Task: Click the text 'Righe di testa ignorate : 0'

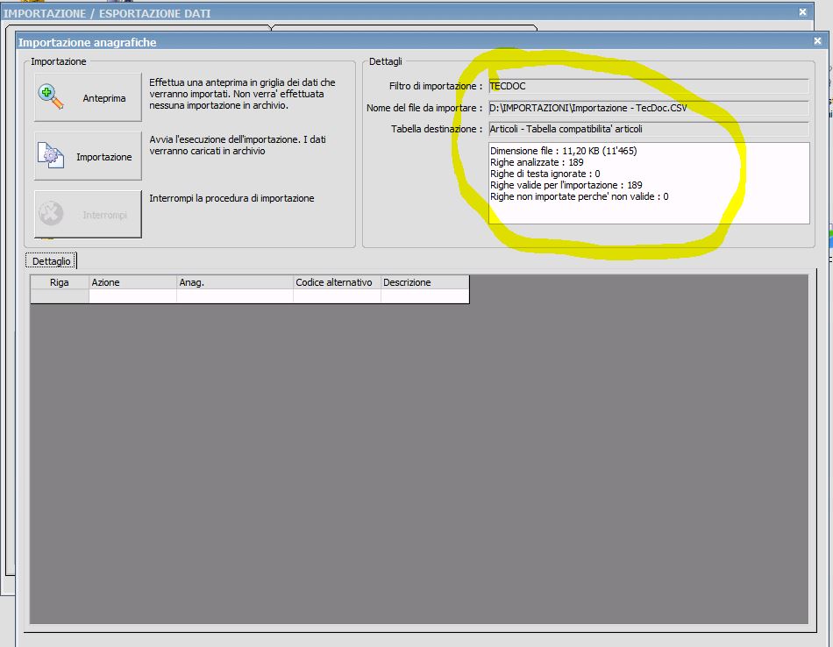Action: [545, 174]
